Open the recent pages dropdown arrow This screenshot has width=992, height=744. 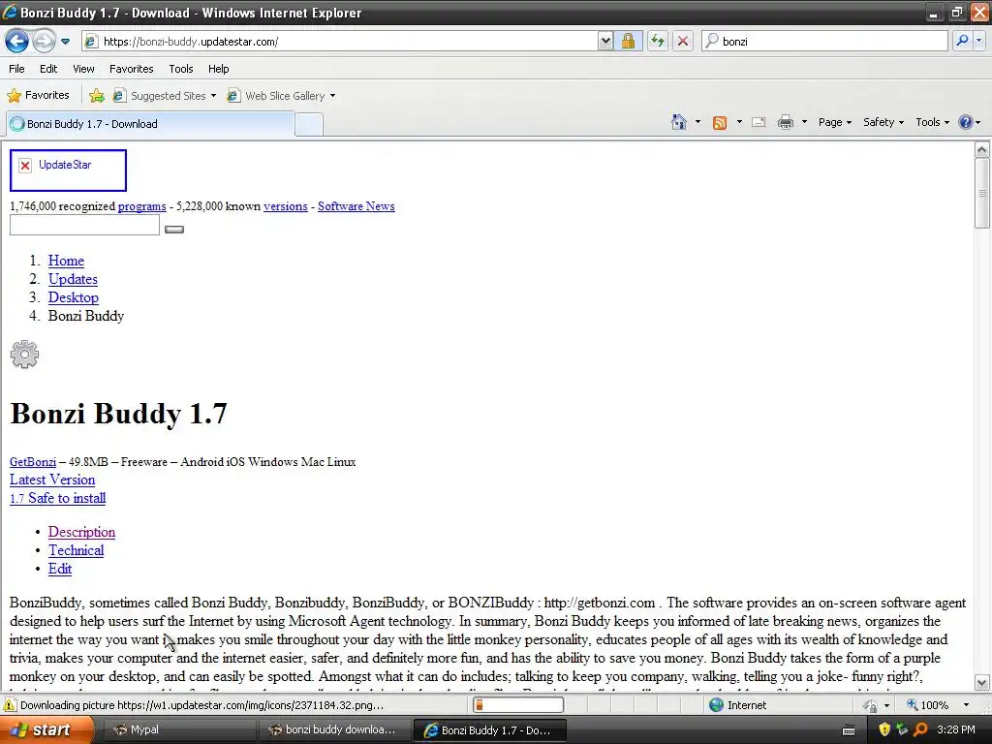click(x=65, y=42)
